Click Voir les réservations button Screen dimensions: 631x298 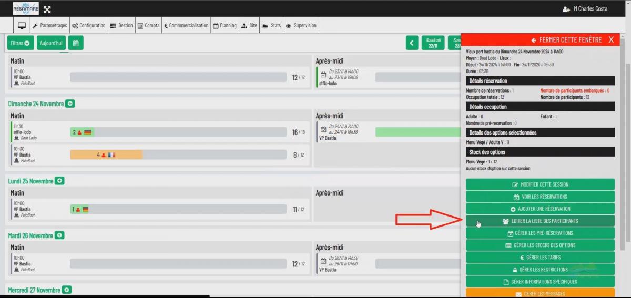coord(540,197)
